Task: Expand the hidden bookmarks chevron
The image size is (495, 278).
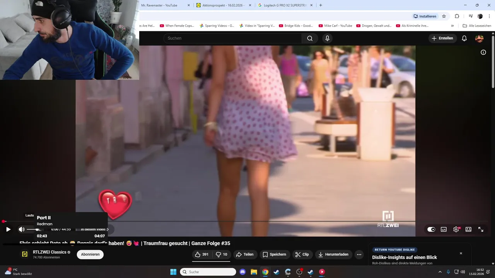Action: point(452,26)
